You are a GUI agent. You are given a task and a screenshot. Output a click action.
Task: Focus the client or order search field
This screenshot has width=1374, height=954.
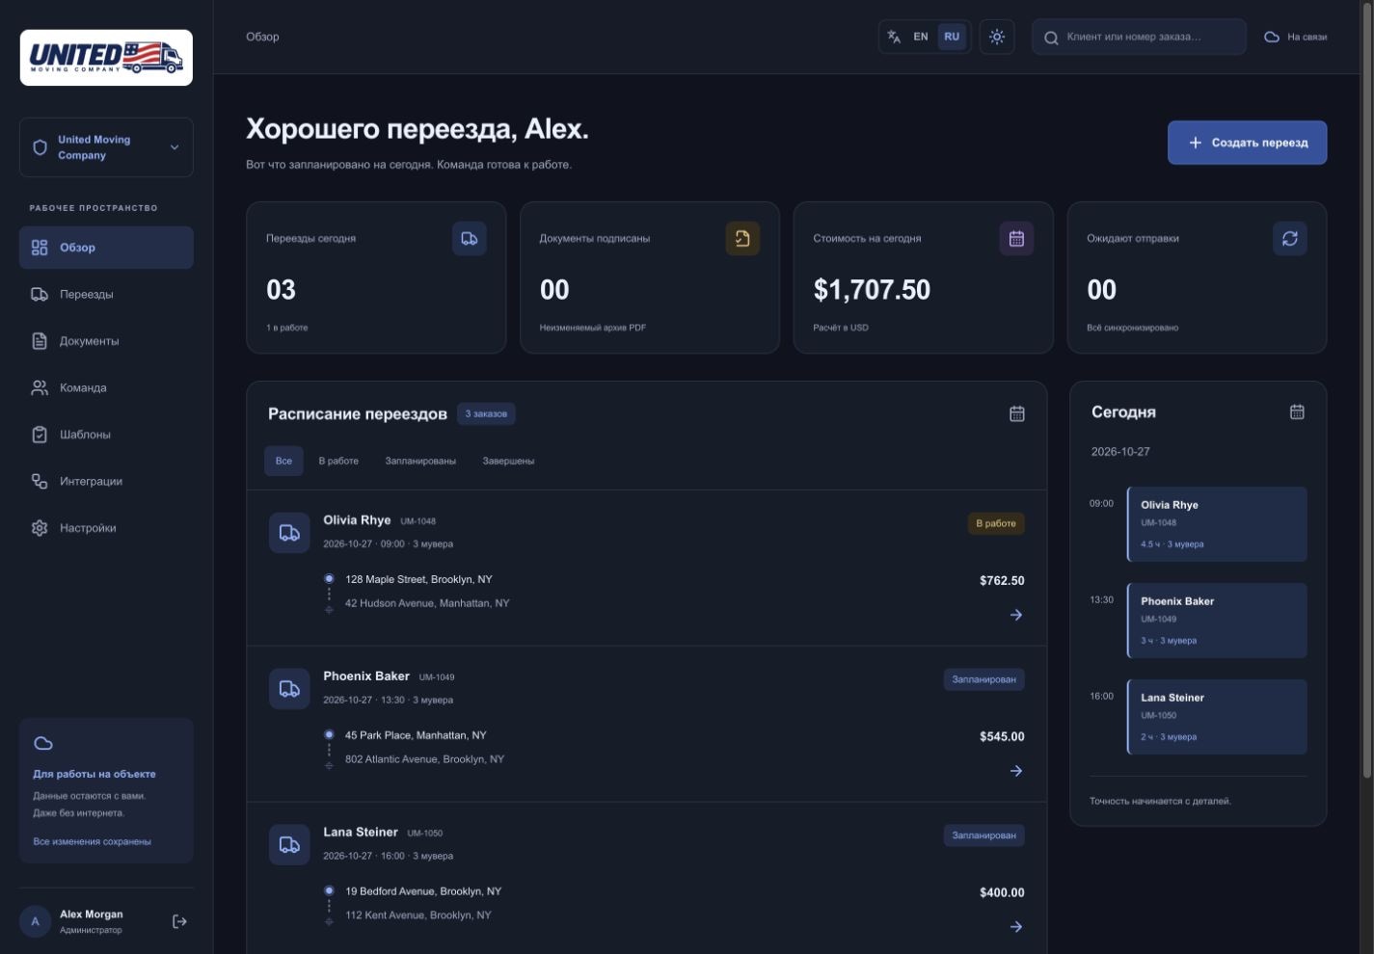[x=1139, y=37]
